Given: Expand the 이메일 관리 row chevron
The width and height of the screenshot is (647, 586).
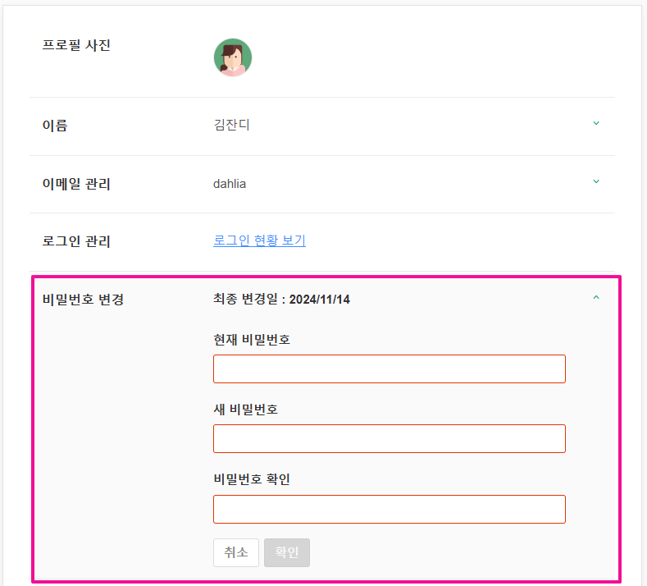Looking at the screenshot, I should pos(596,181).
